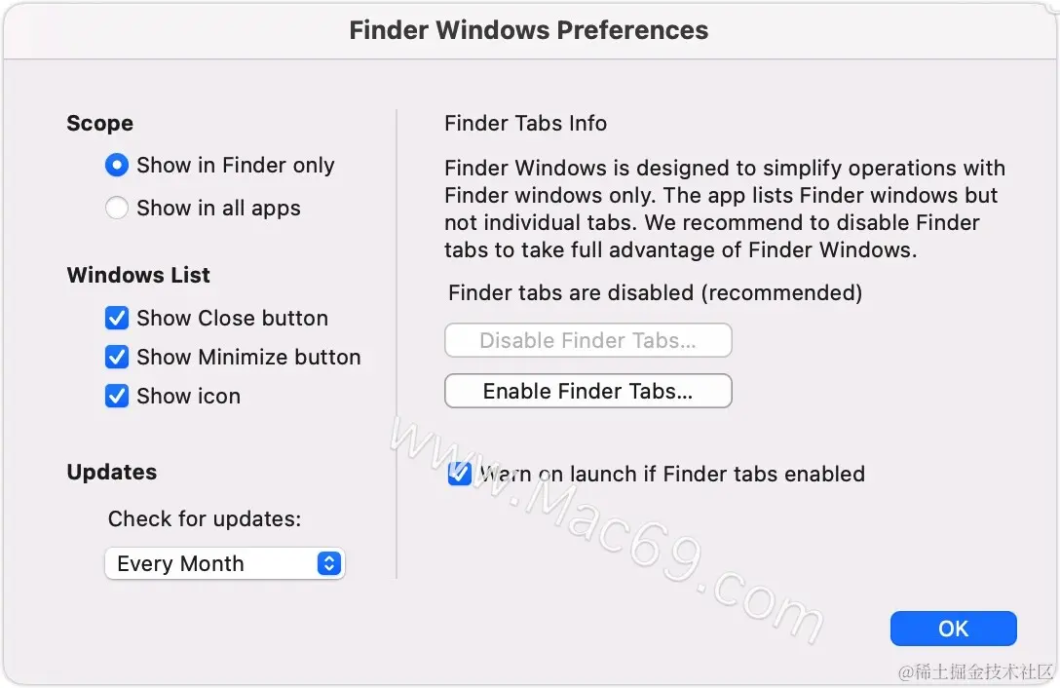1060x688 pixels.
Task: Click the Finder Windows Preferences title bar
Action: click(x=529, y=30)
